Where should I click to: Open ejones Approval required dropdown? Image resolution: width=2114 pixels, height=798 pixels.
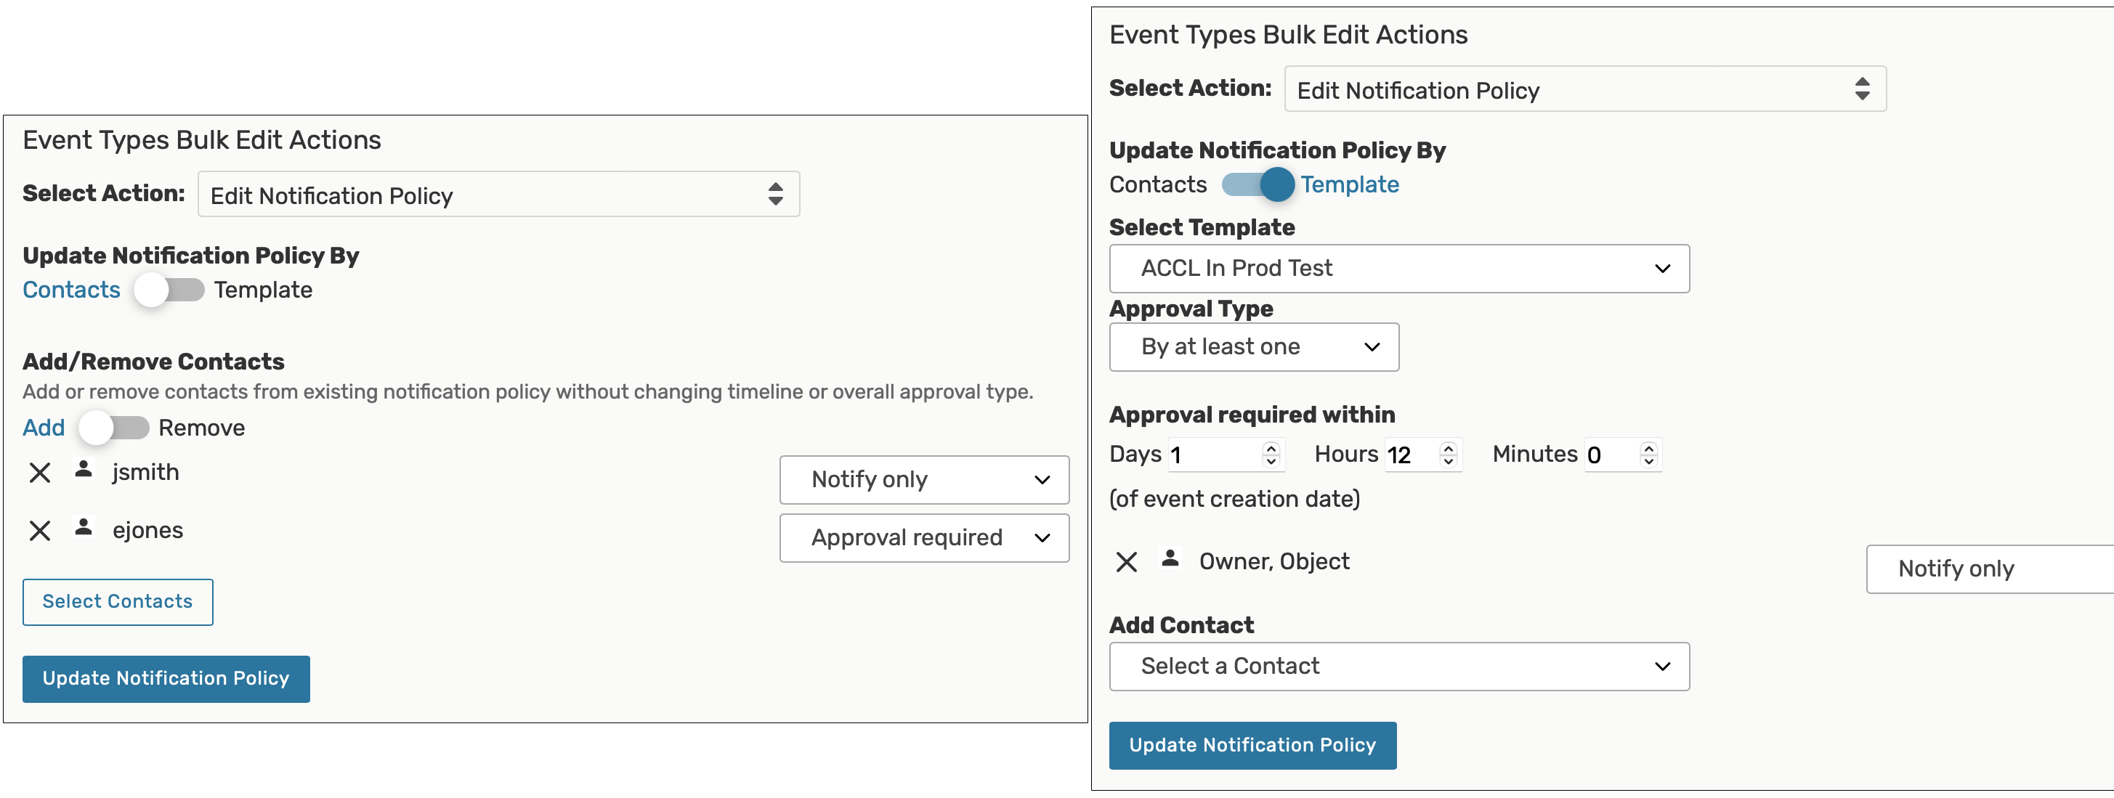[x=924, y=538]
